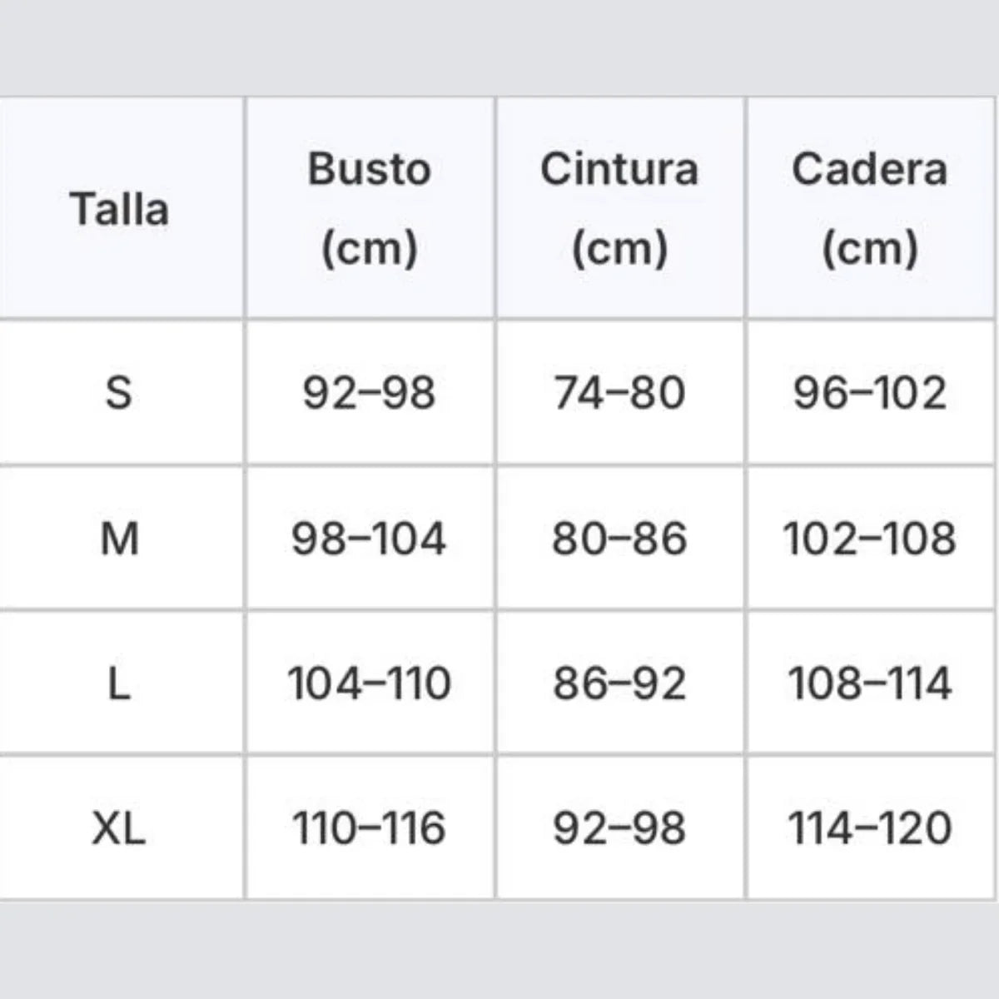The image size is (999, 999).
Task: Click the Busto value for size S
Action: click(369, 392)
